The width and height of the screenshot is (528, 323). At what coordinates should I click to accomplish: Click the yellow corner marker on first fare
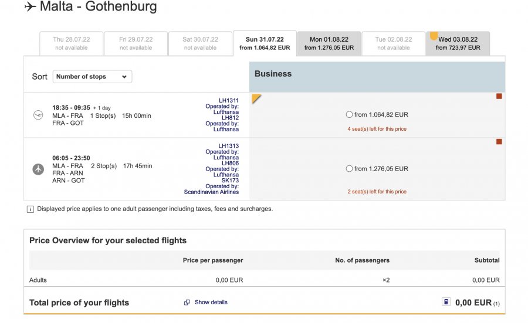tap(256, 98)
